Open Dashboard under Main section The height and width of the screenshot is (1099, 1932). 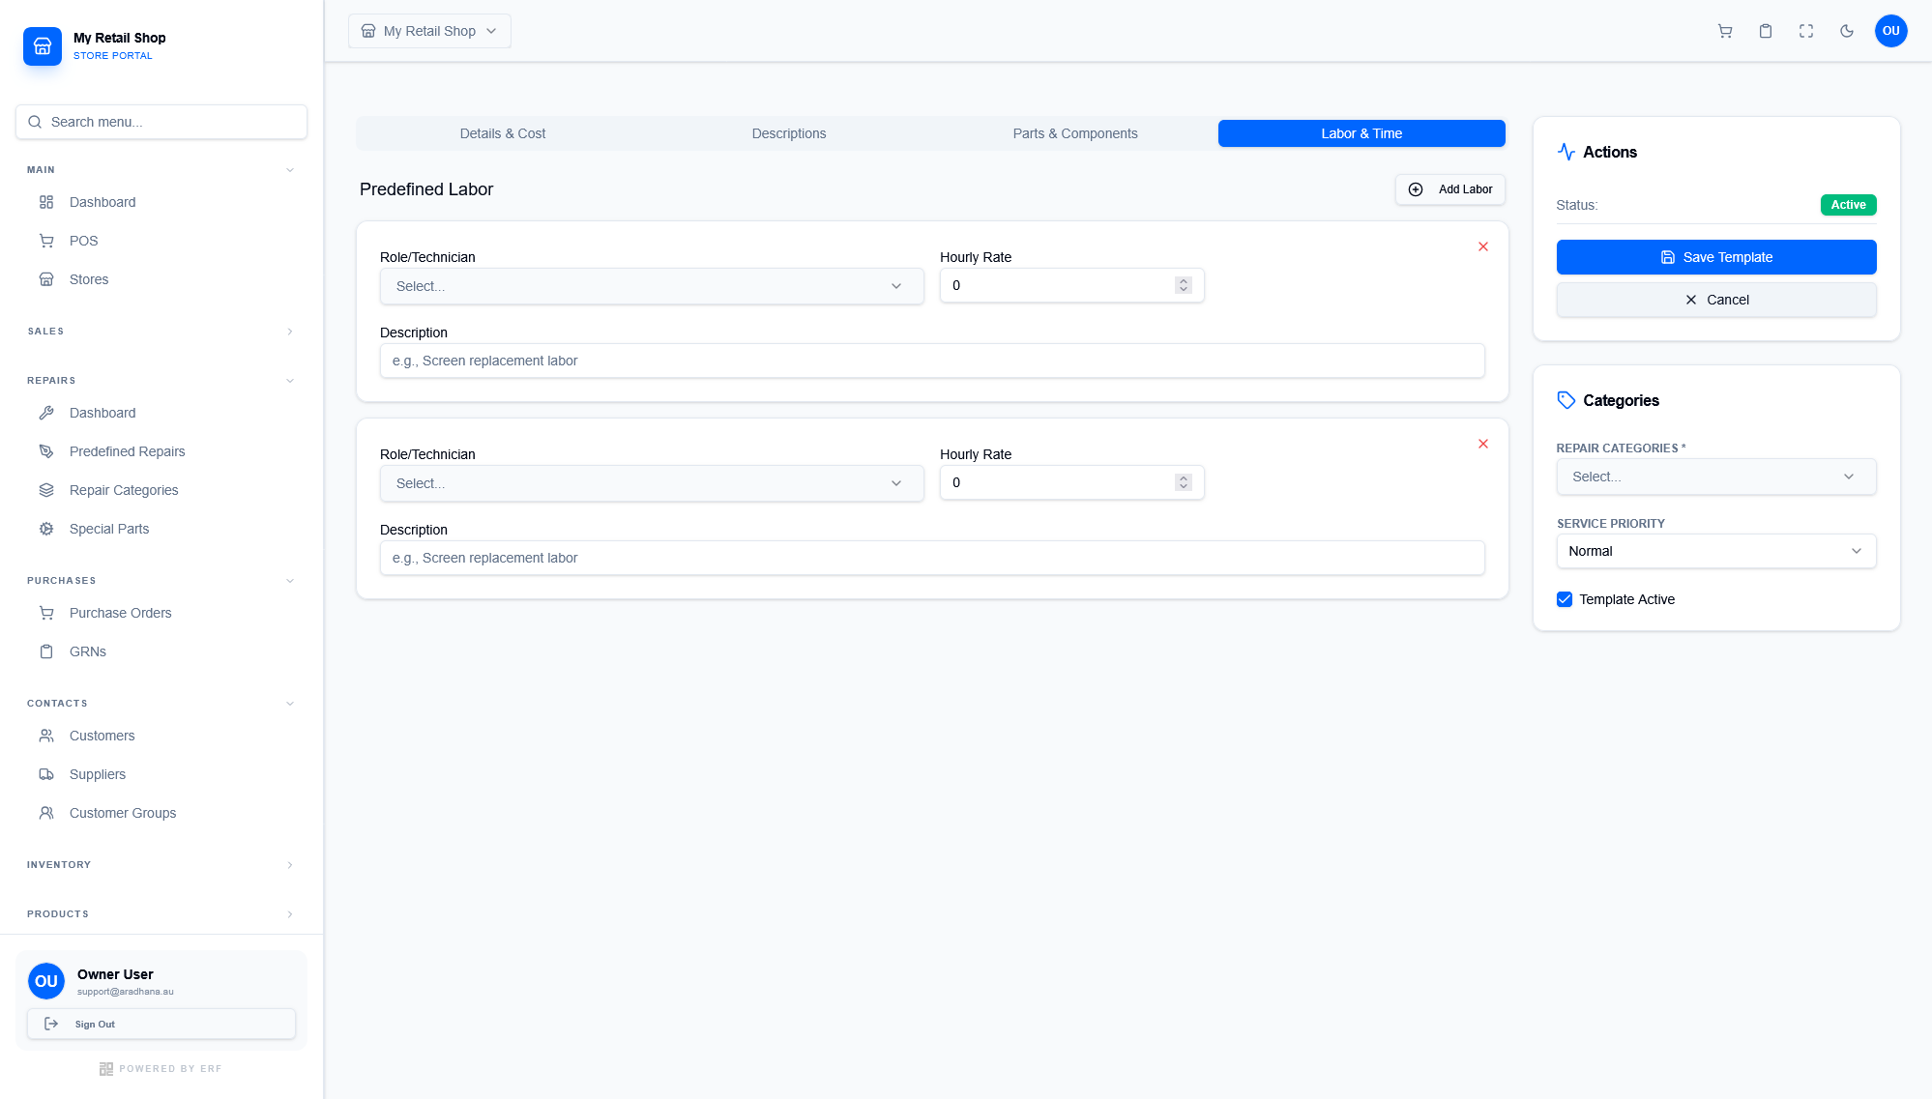coord(161,202)
